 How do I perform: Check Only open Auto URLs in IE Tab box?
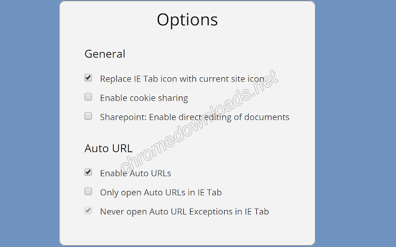88,191
